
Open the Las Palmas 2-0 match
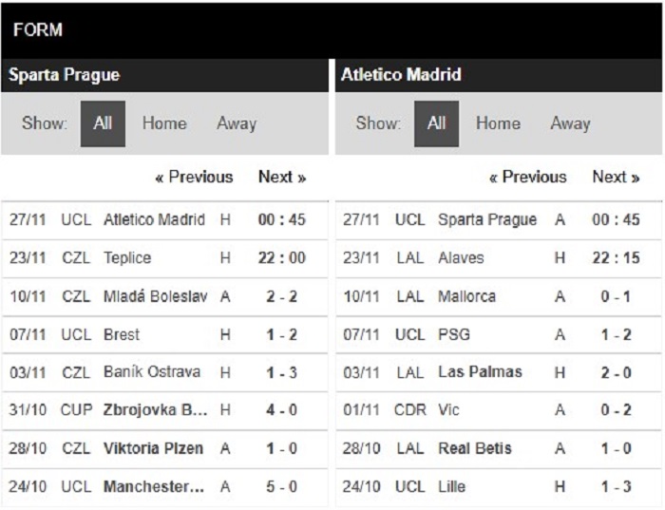[499, 372]
